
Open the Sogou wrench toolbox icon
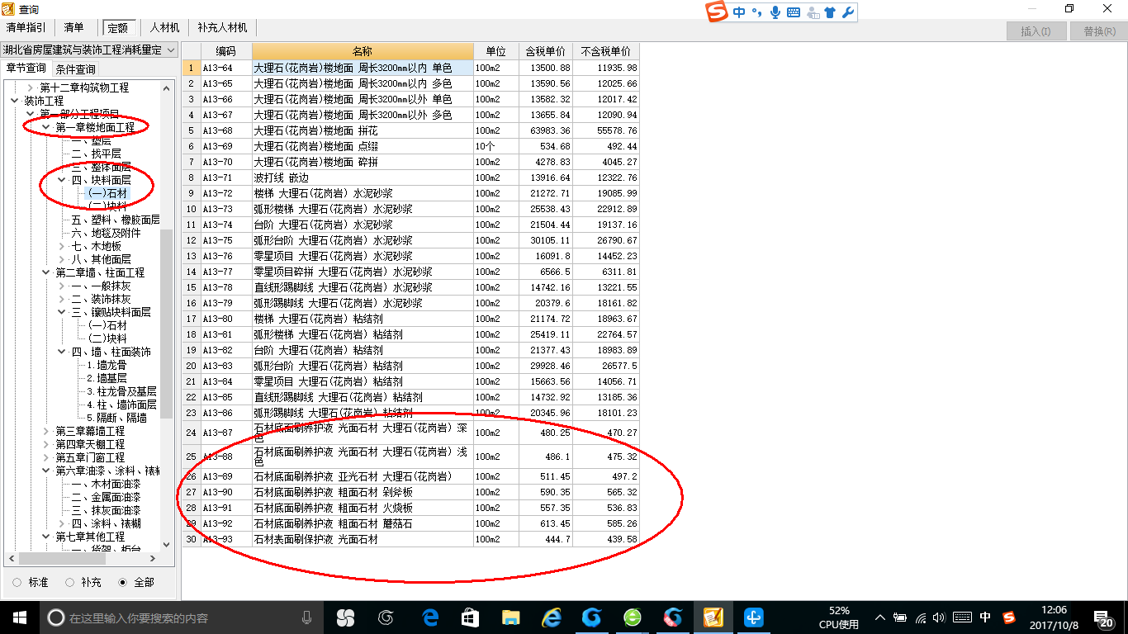[x=847, y=12]
